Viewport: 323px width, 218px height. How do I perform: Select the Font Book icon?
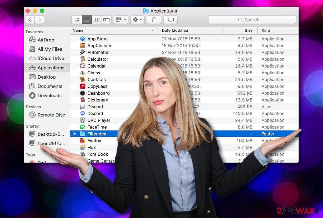(x=83, y=154)
